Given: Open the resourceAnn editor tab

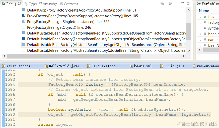Looking at the screenshot, I should (x=206, y=66).
